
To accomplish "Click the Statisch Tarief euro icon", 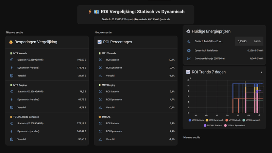I will (x=189, y=41).
